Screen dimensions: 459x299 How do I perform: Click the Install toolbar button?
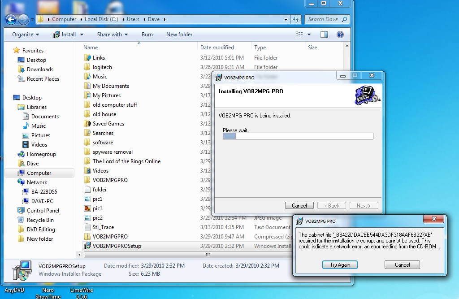tap(65, 35)
